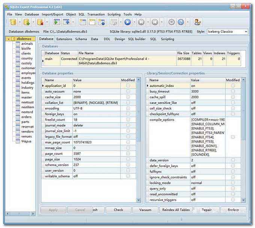Toggle Modified checkbox for foreign_keys
The width and height of the screenshot is (255, 228).
pyautogui.click(x=128, y=114)
